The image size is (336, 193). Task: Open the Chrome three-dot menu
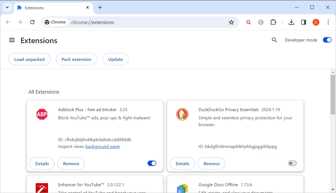tap(328, 22)
